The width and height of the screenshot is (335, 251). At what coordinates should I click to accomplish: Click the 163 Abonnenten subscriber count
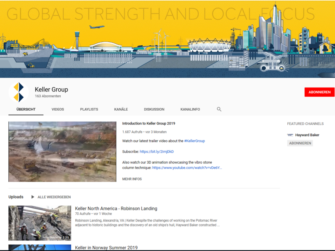48,96
